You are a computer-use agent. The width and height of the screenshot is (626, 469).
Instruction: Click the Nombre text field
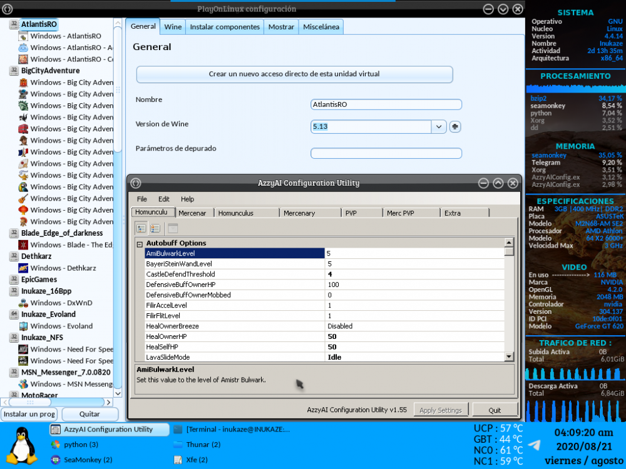[386, 104]
